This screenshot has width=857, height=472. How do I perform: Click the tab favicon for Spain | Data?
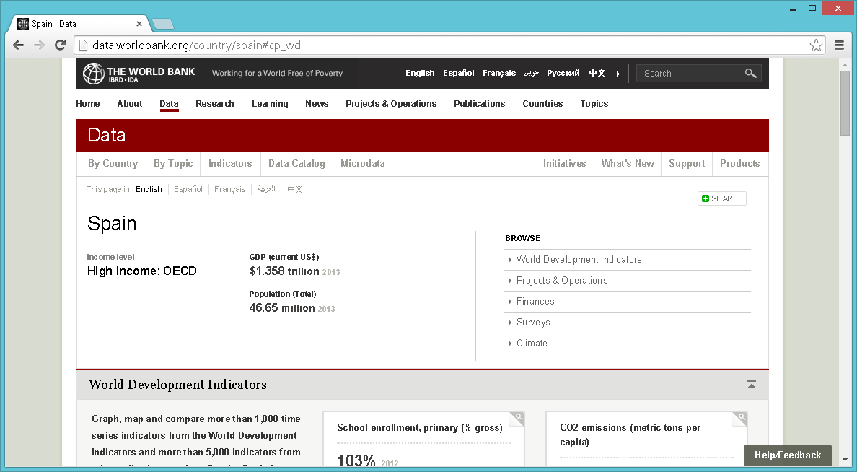[23, 24]
